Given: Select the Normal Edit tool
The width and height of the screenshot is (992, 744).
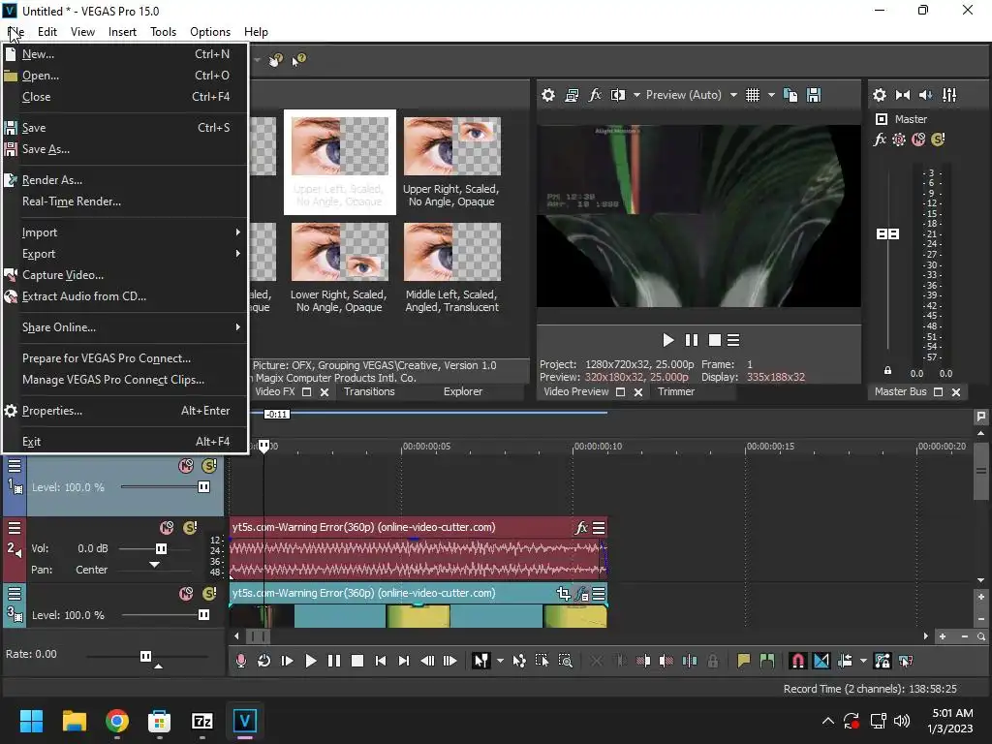Looking at the screenshot, I should [481, 661].
